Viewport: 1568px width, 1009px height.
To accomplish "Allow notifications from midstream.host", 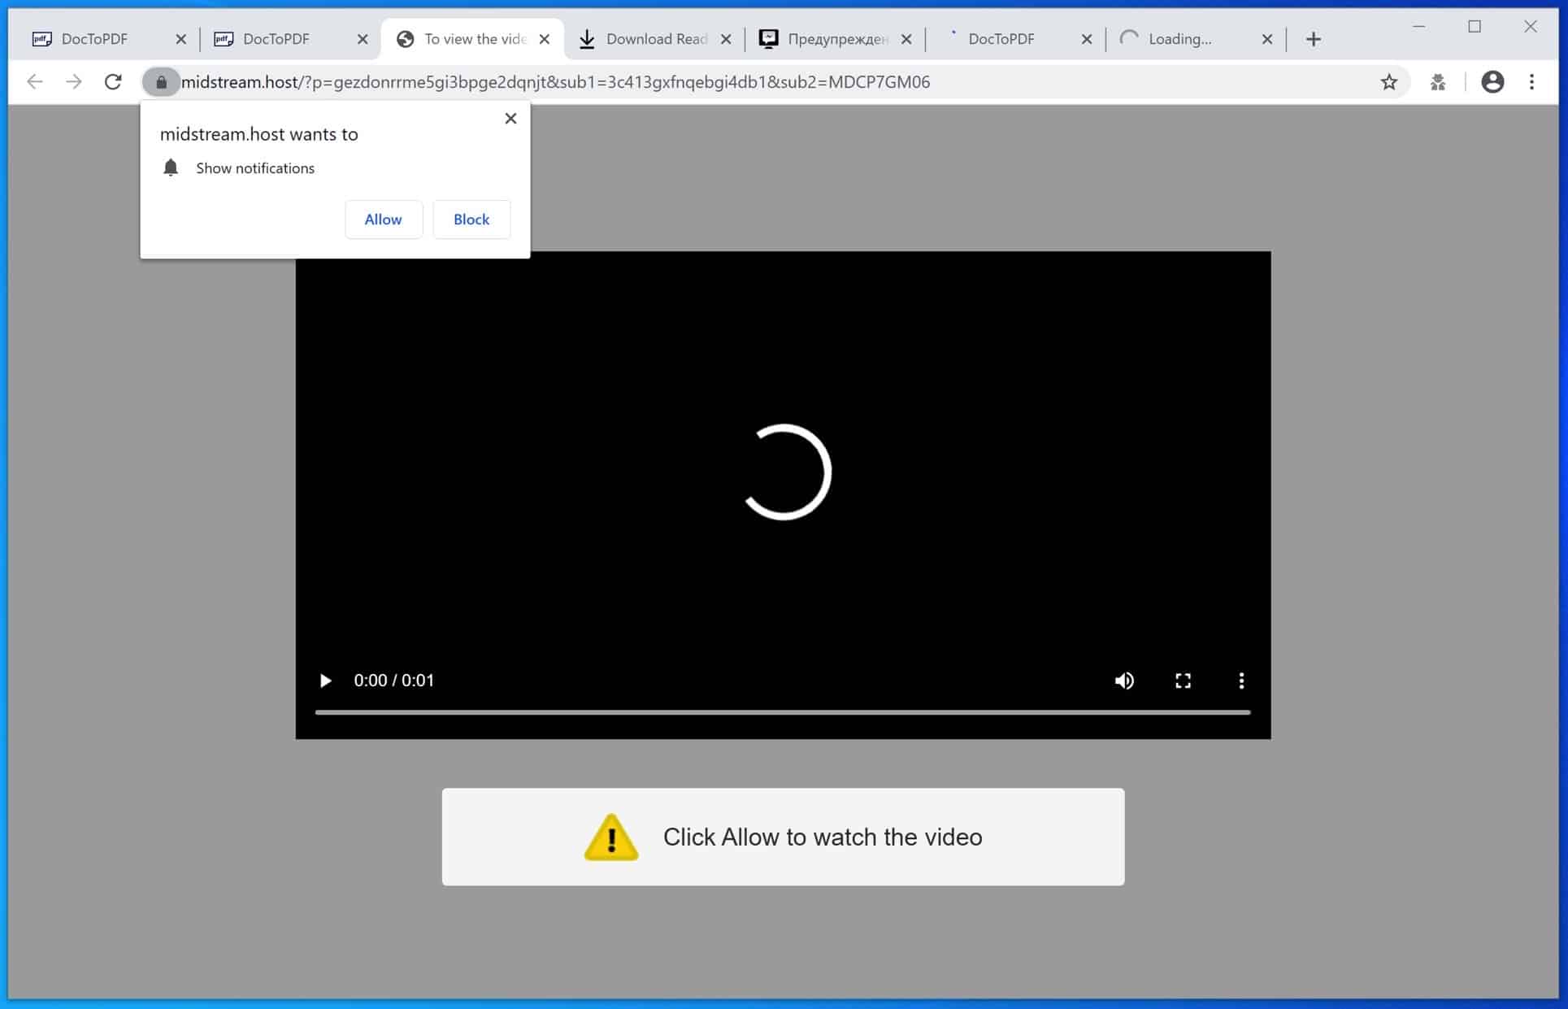I will 383,220.
